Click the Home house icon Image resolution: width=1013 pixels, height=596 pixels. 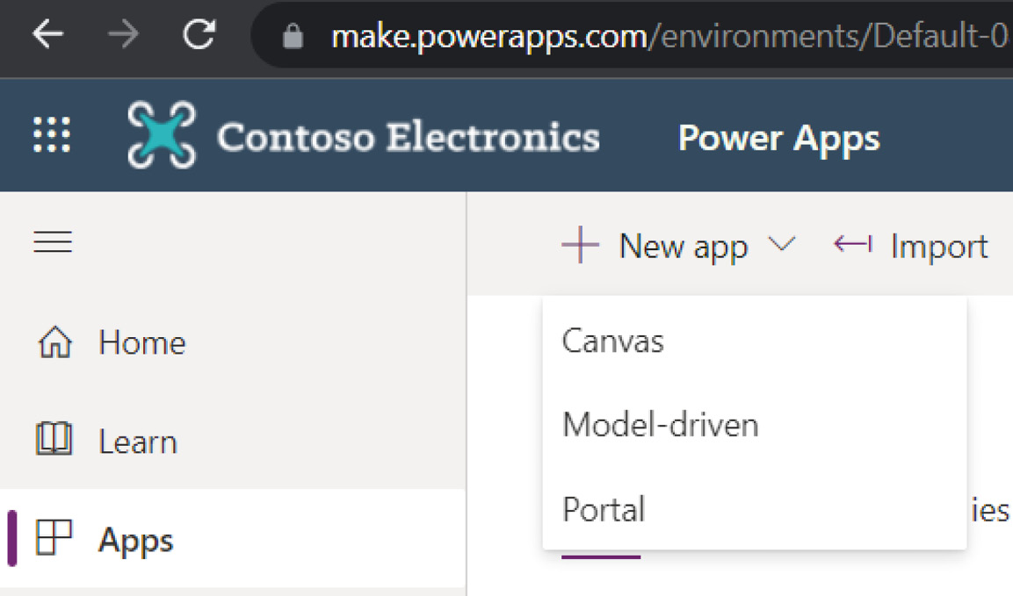tap(55, 341)
